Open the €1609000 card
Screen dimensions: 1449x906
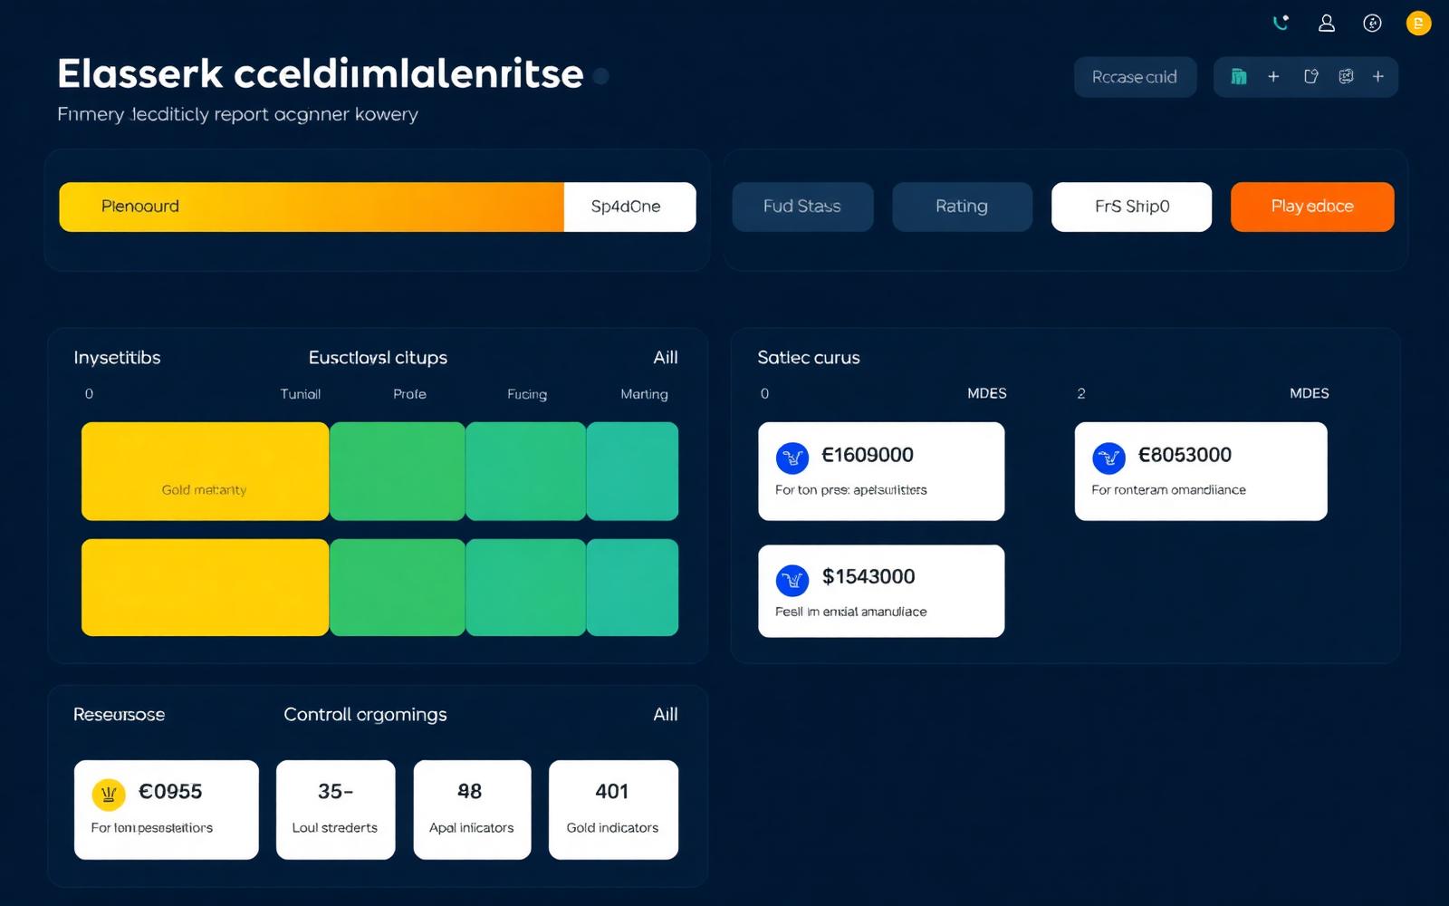(881, 471)
